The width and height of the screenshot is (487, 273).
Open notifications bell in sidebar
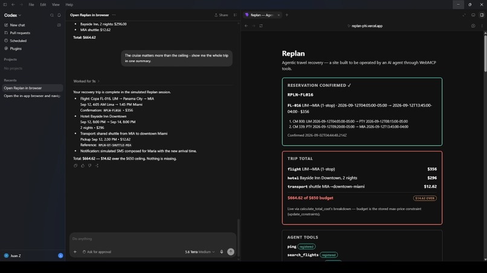(59, 15)
